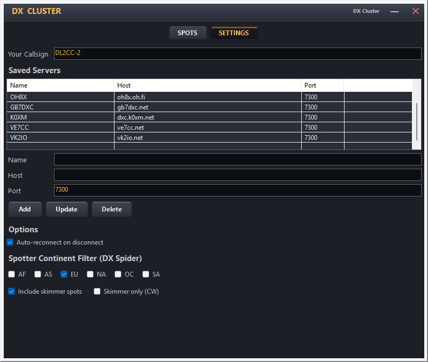Click the Host column header
Screen dimensions: 428x362
(208, 85)
